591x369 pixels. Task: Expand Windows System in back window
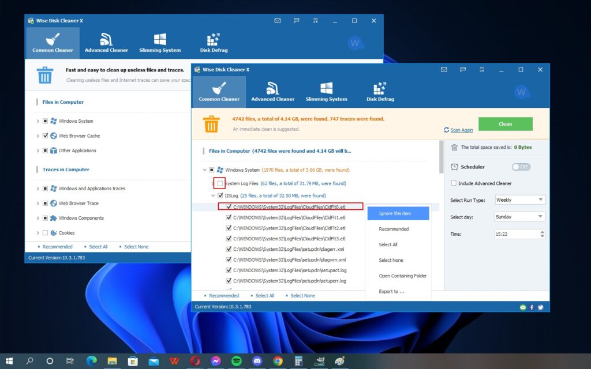click(38, 121)
